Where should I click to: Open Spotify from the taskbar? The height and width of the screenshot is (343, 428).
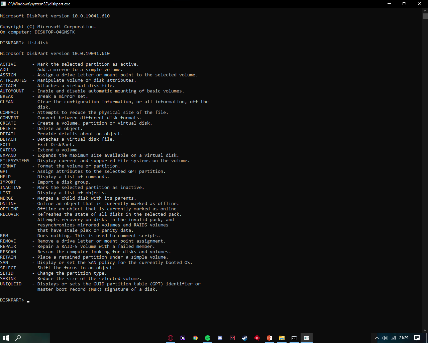[208, 338]
